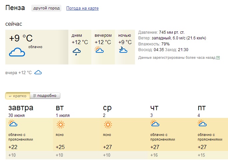Click the large cloudy icon for current weather

(17, 52)
